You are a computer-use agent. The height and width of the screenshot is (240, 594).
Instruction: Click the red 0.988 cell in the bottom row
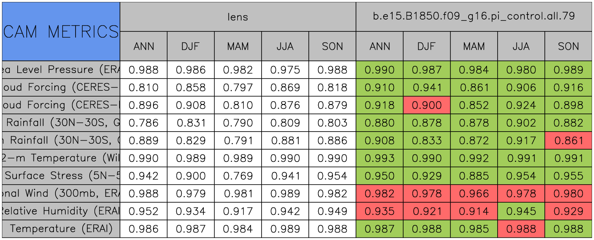[521, 229]
